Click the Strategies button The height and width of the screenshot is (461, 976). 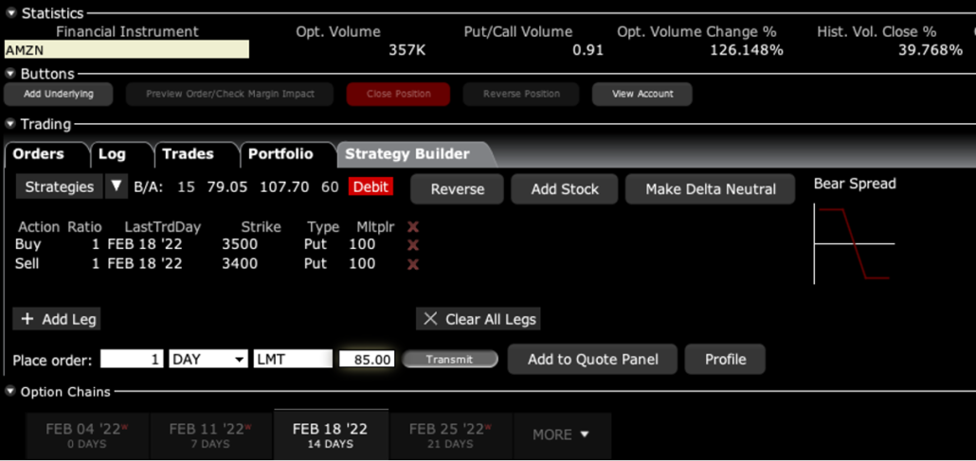click(59, 186)
